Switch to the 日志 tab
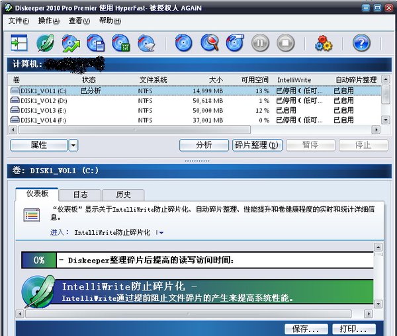The image size is (397, 336). pyautogui.click(x=80, y=195)
